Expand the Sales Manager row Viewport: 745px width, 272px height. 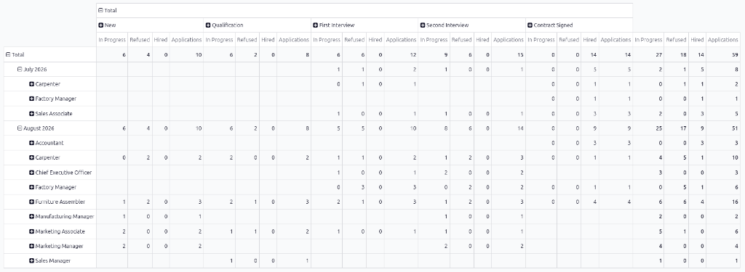pyautogui.click(x=50, y=260)
